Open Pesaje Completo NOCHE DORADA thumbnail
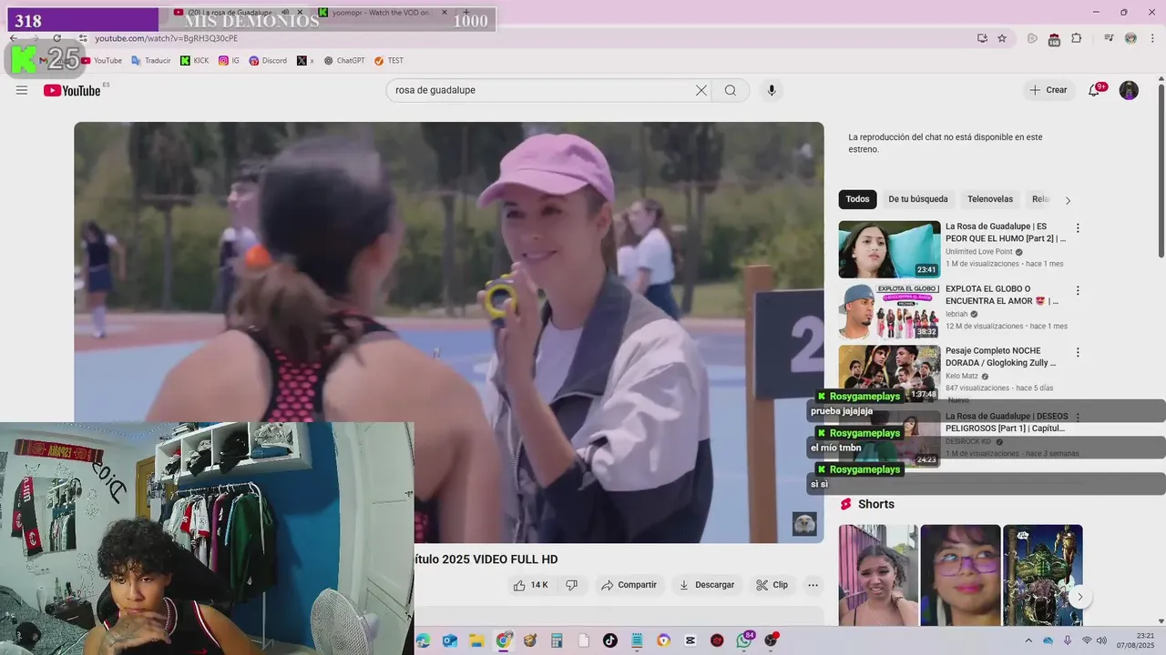Viewport: 1166px width, 655px height. [x=889, y=373]
